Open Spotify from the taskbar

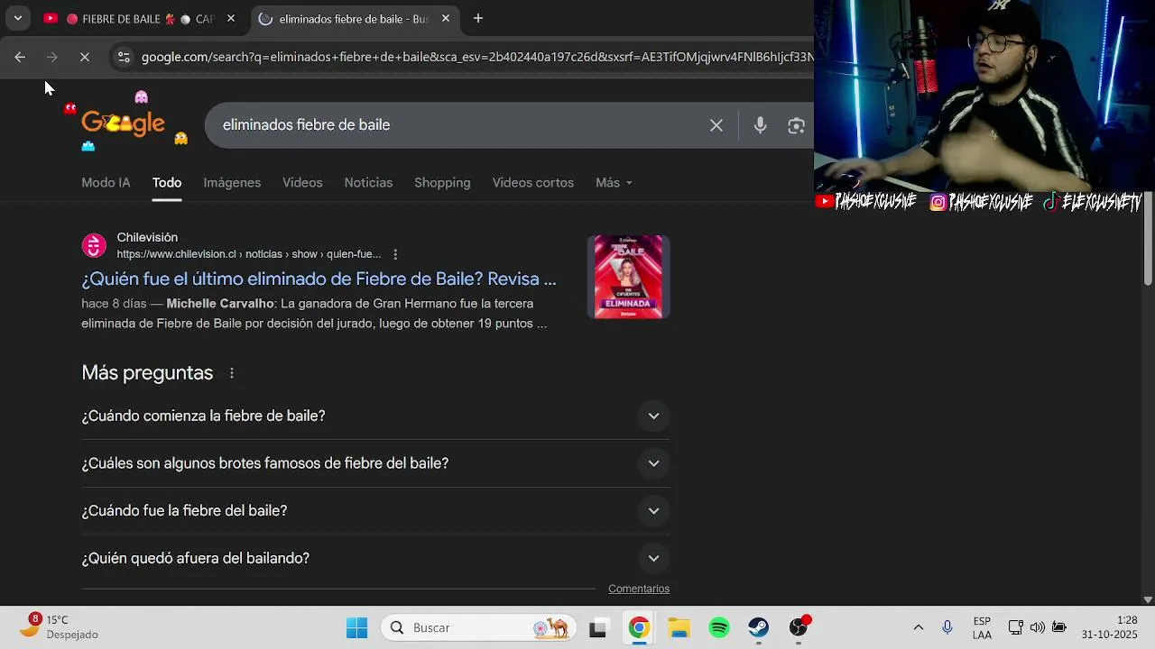(719, 627)
